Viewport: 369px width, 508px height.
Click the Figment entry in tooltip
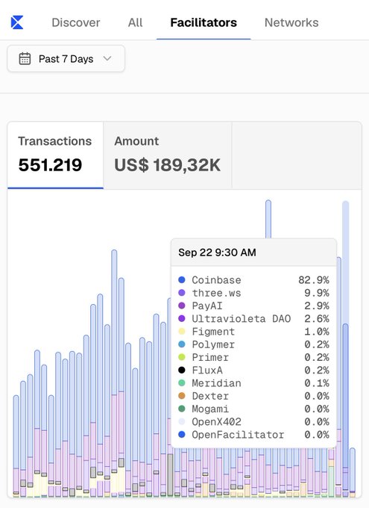pos(254,332)
